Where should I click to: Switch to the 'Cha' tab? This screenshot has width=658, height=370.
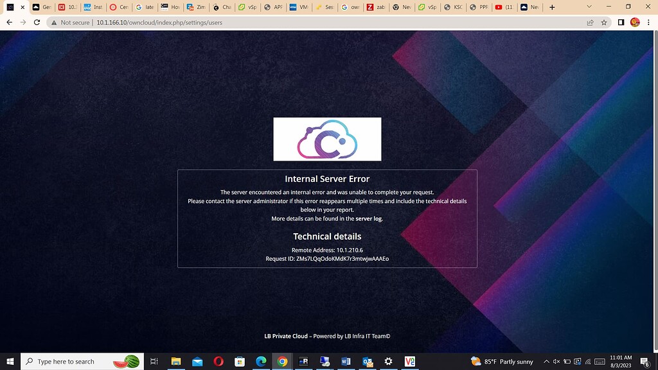(x=222, y=7)
